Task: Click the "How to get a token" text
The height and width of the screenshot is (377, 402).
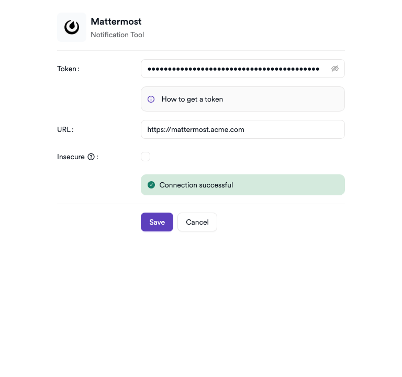Action: coord(192,99)
